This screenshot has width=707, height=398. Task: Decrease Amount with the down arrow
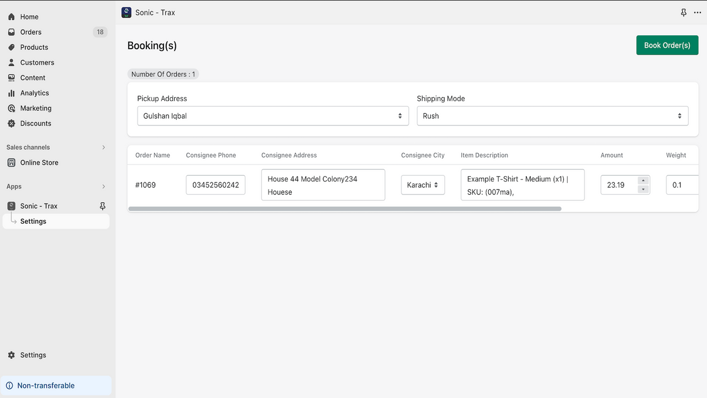pyautogui.click(x=643, y=189)
